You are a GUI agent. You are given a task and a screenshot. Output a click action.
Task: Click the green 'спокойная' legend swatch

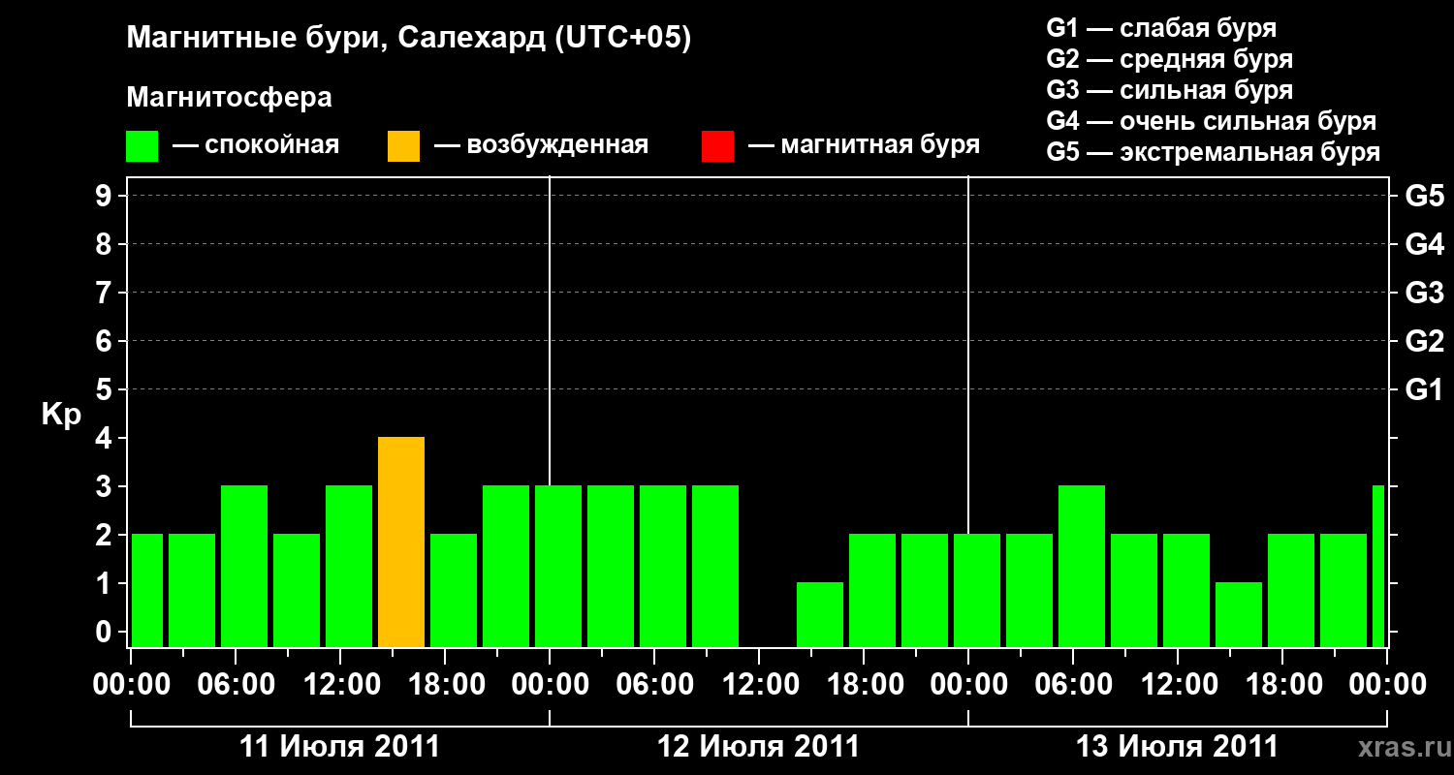pos(142,146)
